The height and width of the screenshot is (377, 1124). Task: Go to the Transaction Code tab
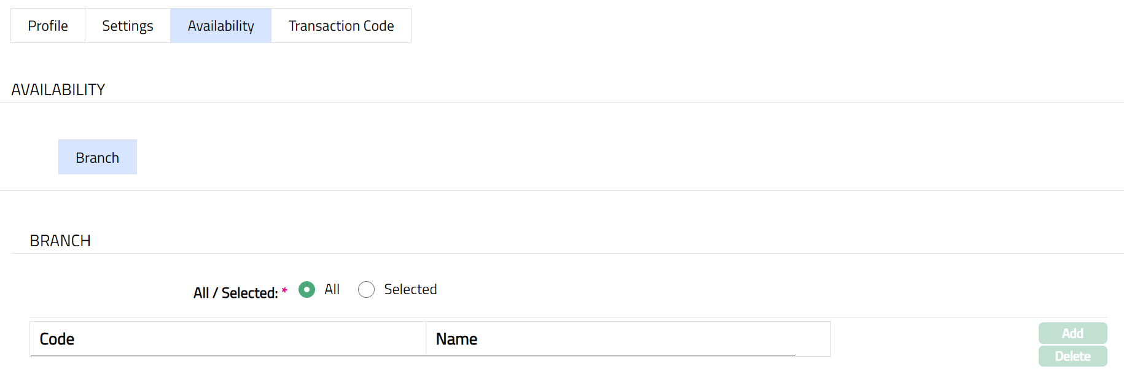point(341,26)
